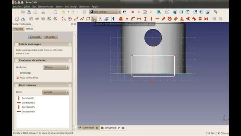Apply the Symmetric constraint
Image resolution: width=241 pixels, height=136 pixels.
[206, 19]
